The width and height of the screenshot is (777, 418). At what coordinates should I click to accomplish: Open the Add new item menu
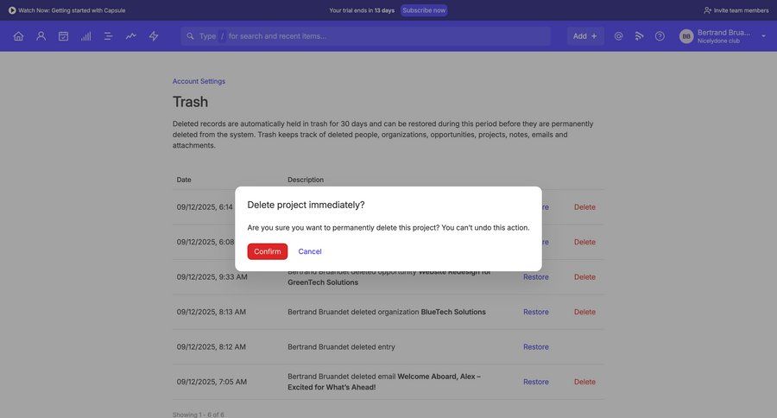point(584,36)
